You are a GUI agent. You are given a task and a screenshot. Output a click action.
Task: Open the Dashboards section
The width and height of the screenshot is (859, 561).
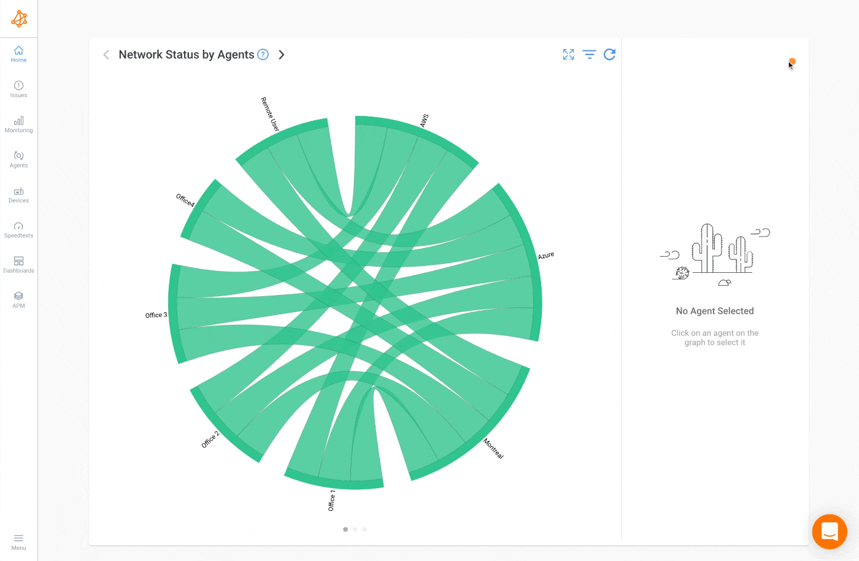(18, 264)
